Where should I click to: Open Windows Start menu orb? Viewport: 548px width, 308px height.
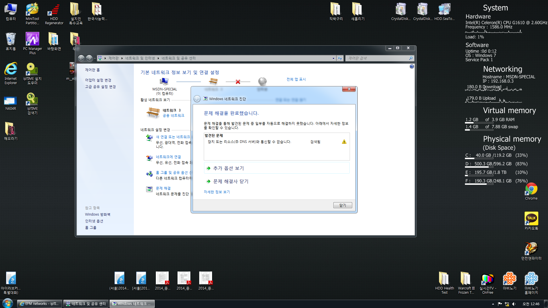(x=7, y=303)
